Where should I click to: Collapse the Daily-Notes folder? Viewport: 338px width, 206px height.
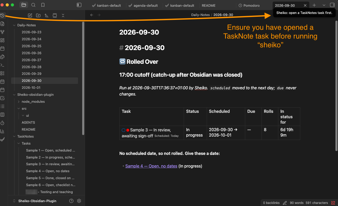point(14,25)
